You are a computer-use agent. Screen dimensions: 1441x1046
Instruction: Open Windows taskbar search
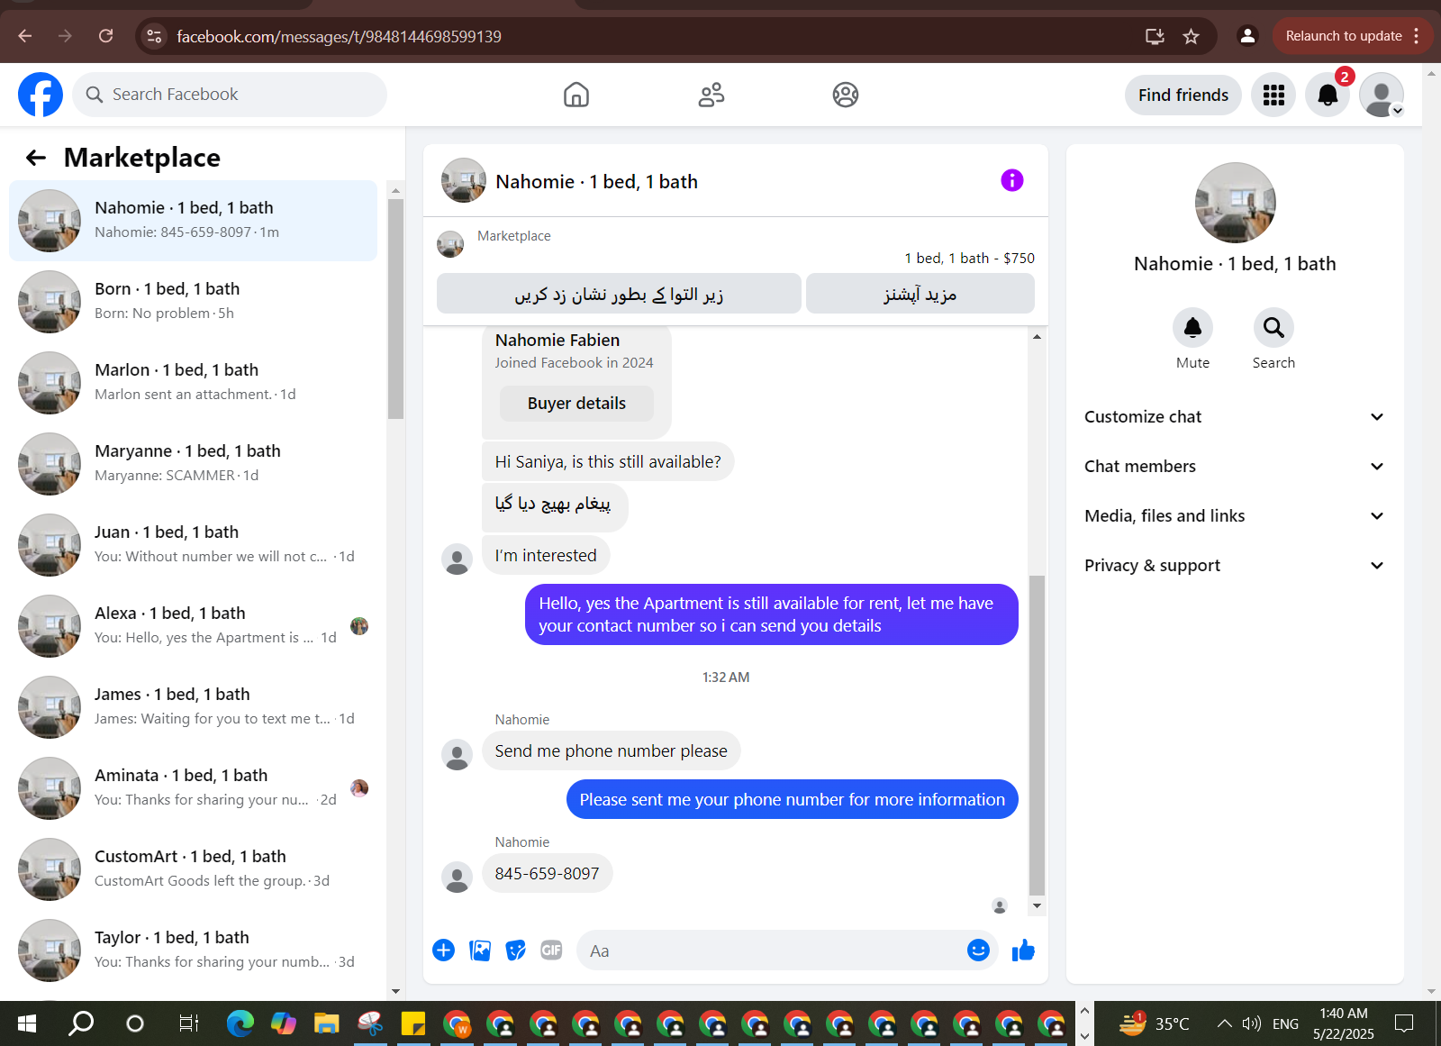[x=81, y=1023]
